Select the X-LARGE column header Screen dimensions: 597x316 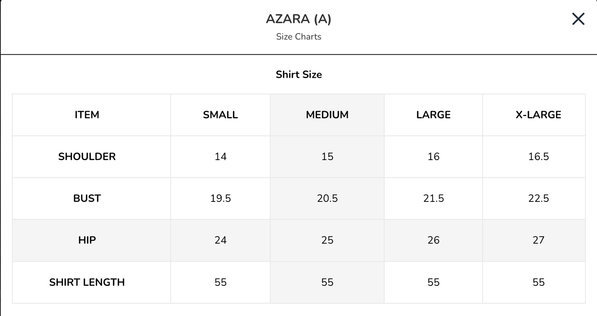tap(538, 115)
